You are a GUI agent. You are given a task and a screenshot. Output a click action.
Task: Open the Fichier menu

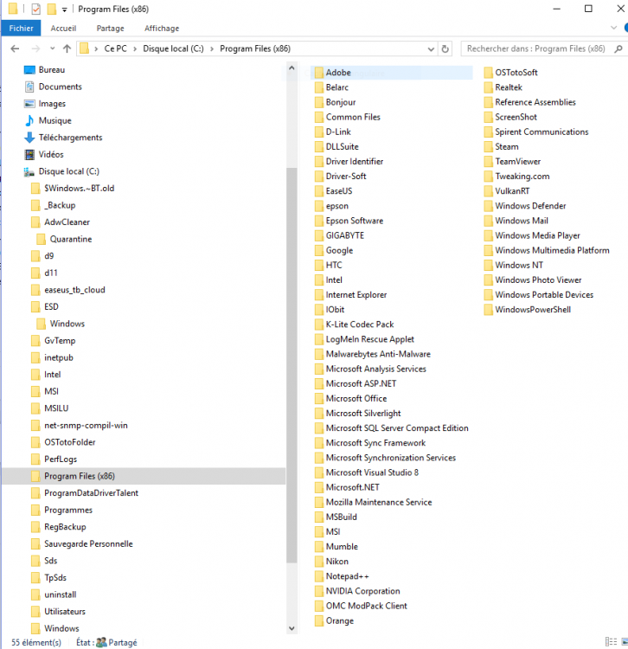point(21,29)
